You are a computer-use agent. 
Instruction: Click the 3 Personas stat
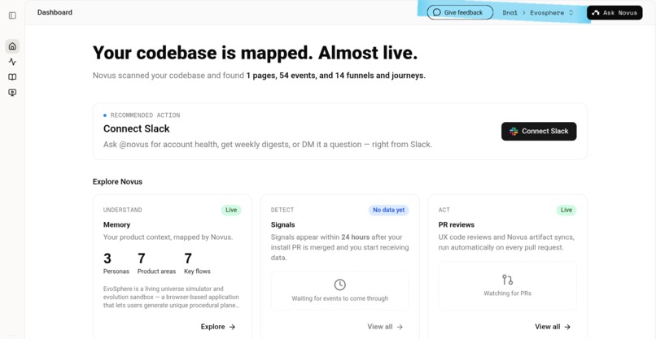point(116,263)
